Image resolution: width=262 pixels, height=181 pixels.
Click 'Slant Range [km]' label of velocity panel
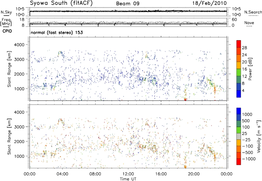point(9,136)
